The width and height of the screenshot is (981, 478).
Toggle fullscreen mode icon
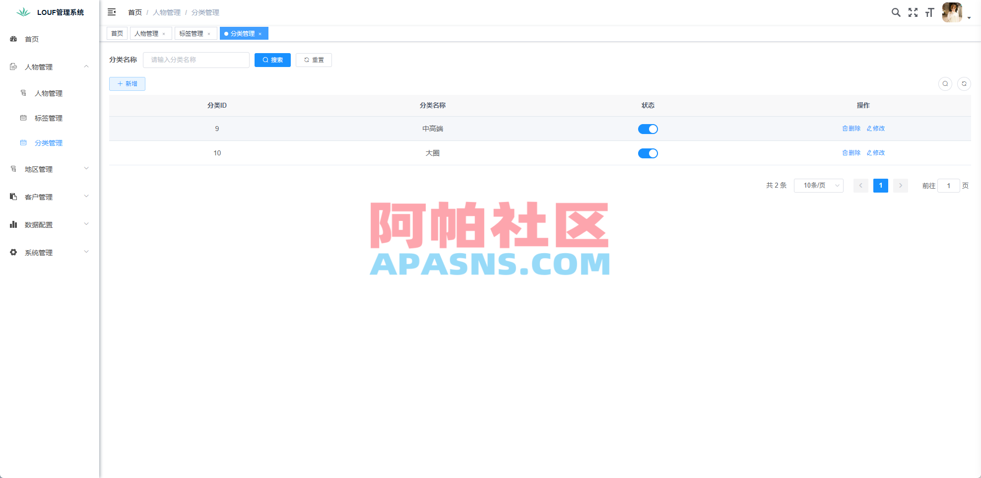point(913,12)
